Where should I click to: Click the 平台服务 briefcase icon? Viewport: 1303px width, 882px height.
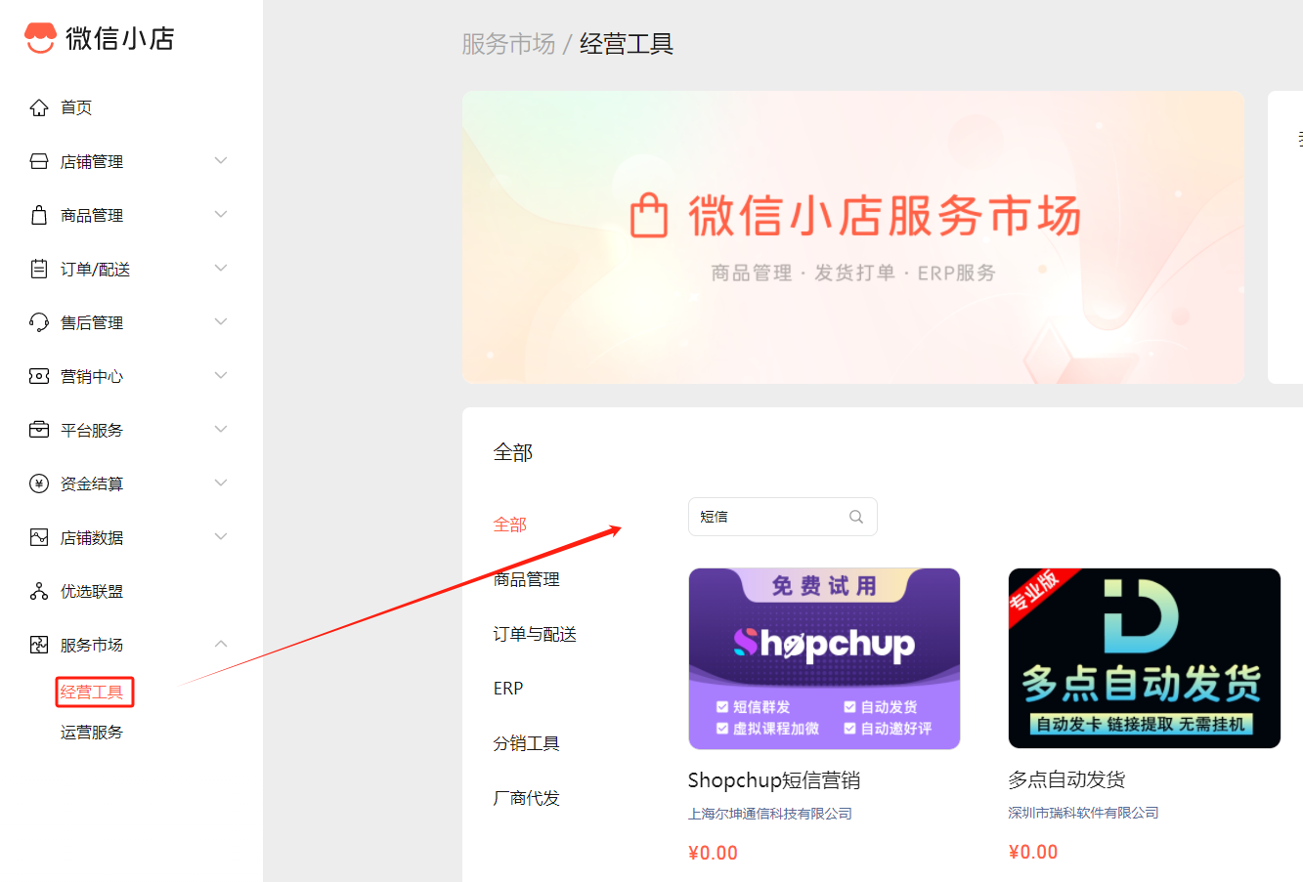39,430
